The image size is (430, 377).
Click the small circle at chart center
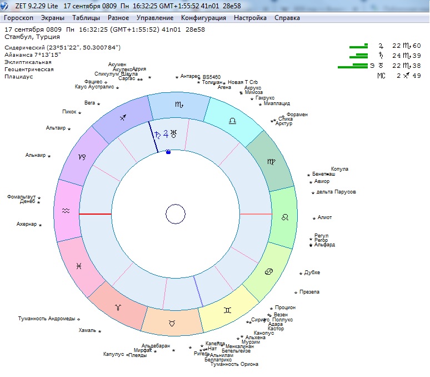[176, 214]
